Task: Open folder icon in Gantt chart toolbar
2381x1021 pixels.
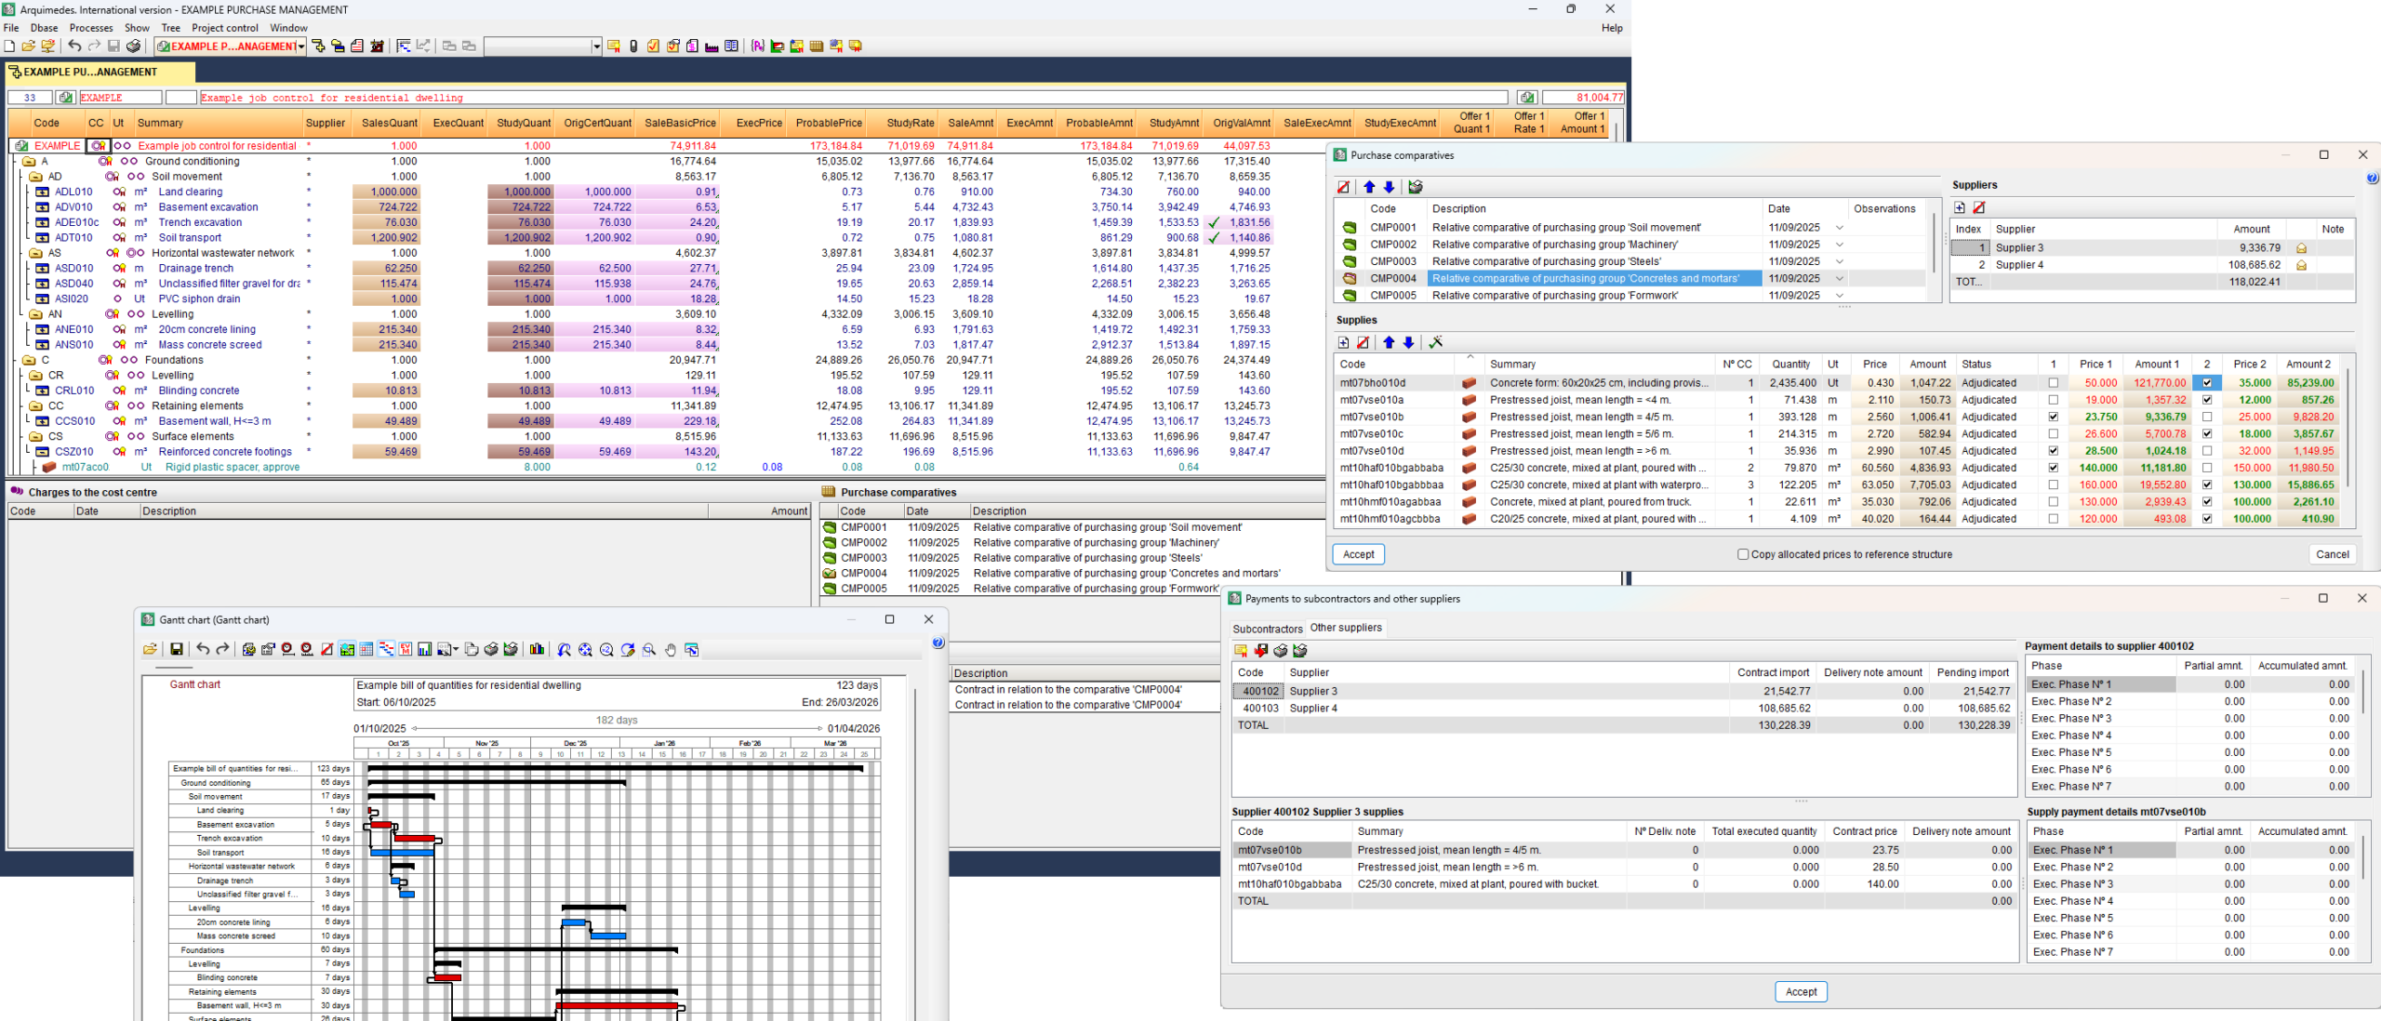Action: (150, 649)
